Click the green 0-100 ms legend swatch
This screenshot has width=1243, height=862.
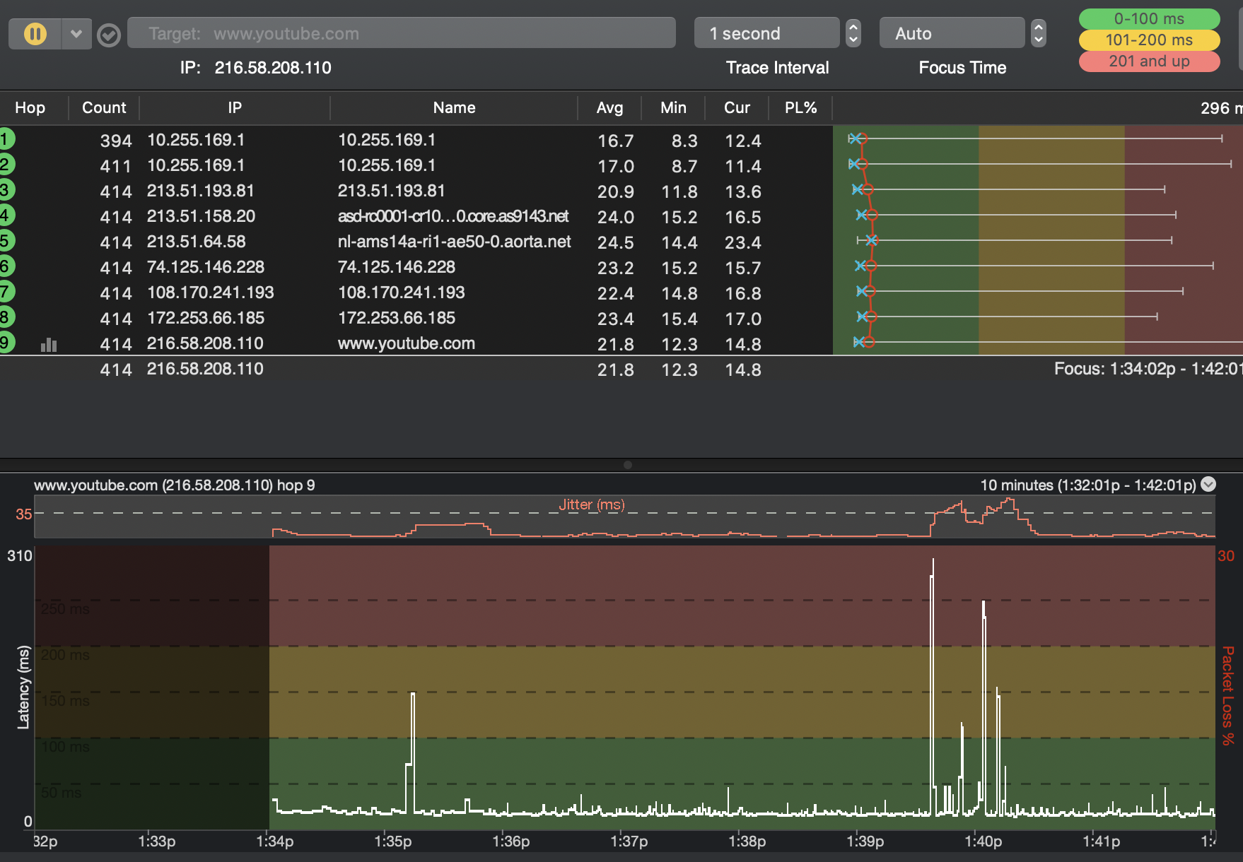click(1149, 19)
